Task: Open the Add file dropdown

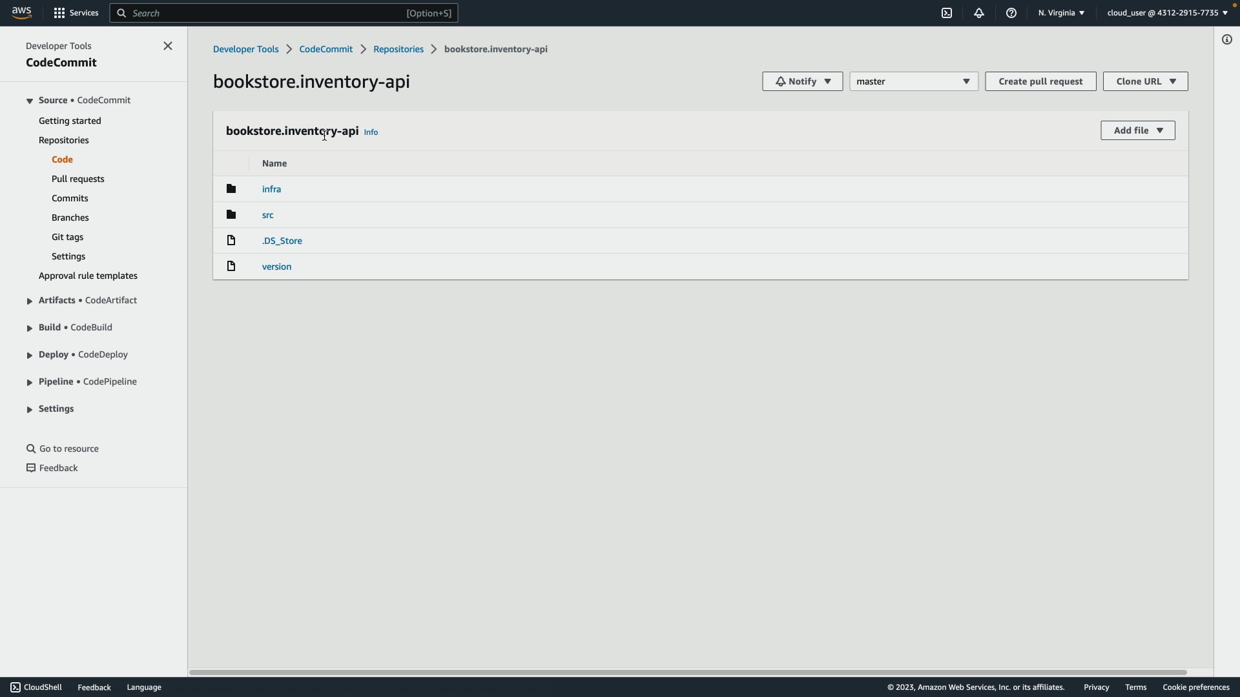Action: pyautogui.click(x=1137, y=130)
